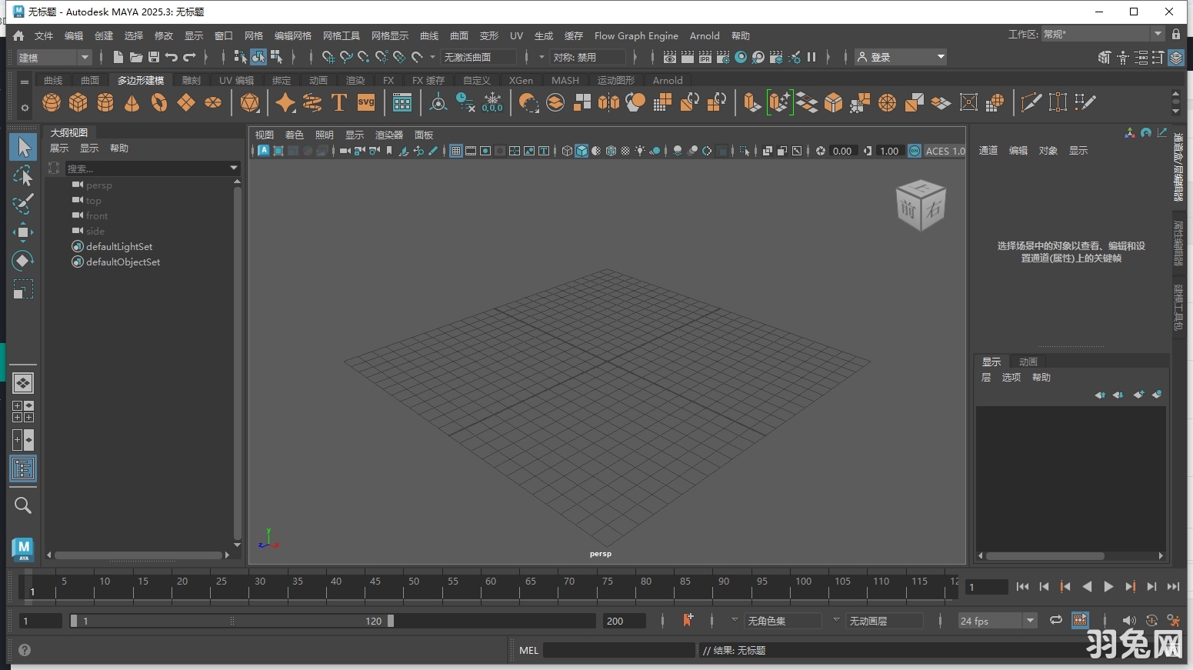Open the Arnold menu

pyautogui.click(x=705, y=35)
